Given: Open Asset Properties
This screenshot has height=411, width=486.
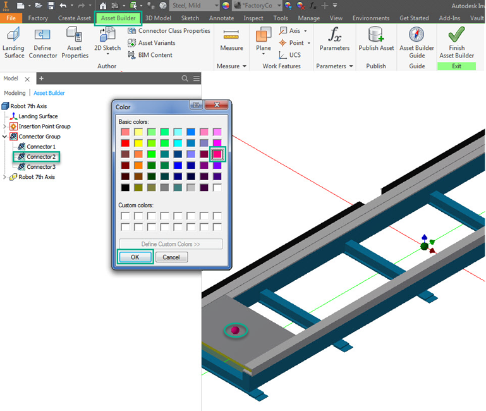Looking at the screenshot, I should [75, 43].
